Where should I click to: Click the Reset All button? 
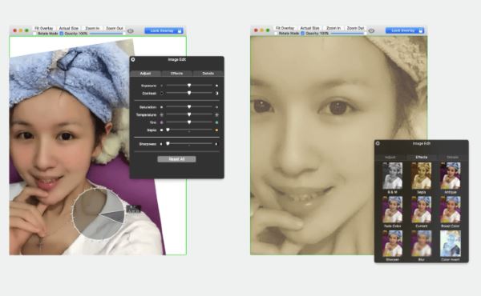coord(176,159)
